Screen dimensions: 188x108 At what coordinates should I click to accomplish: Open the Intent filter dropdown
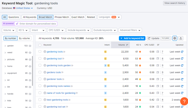38,30
